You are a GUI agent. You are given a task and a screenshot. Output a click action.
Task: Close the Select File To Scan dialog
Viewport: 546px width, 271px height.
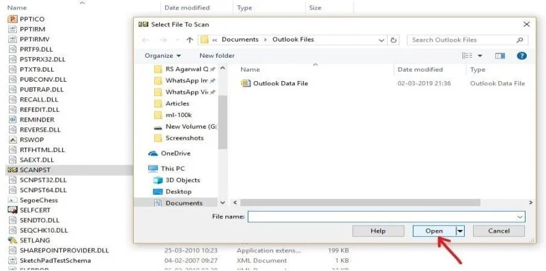(526, 25)
